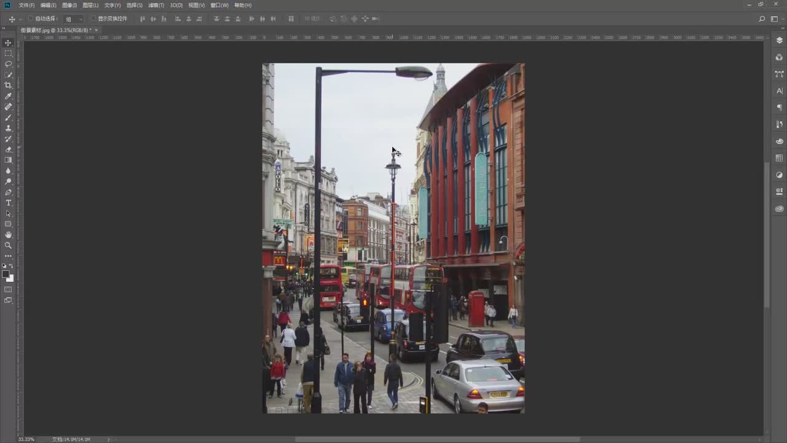Open the Character panel icon
Viewport: 787px width, 443px height.
(779, 90)
